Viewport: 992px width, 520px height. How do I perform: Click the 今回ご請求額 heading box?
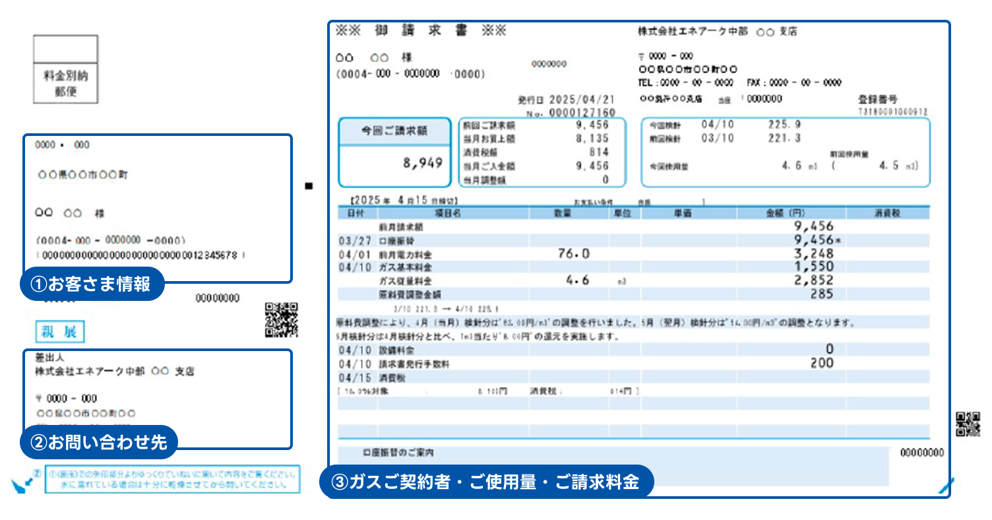pos(394,131)
